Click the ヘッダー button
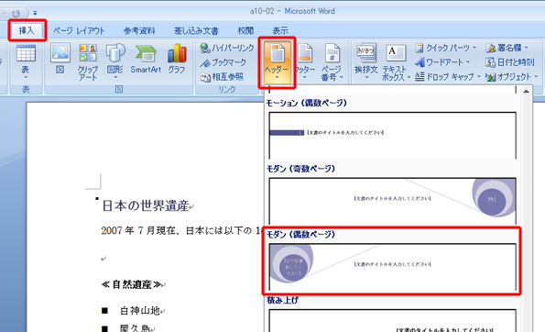This screenshot has width=545, height=332. 277,62
